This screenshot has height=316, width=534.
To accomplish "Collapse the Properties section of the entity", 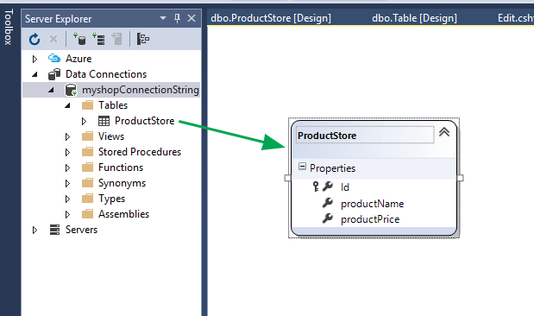I will point(302,167).
